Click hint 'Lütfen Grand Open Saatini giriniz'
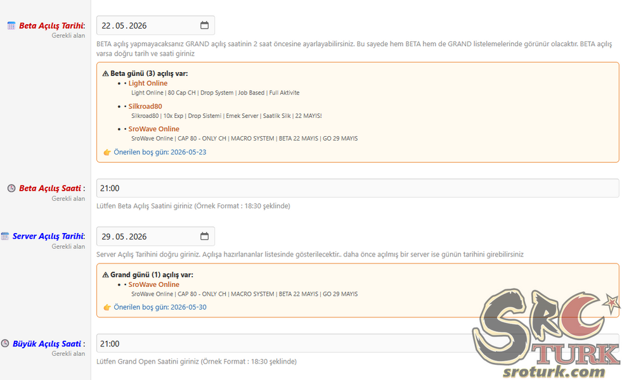This screenshot has width=622, height=380. tap(197, 362)
